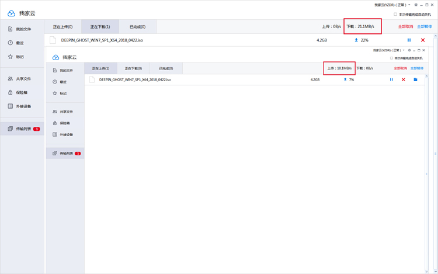Open 最近 recent files in the front window sidebar
This screenshot has height=274, width=438.
60,82
